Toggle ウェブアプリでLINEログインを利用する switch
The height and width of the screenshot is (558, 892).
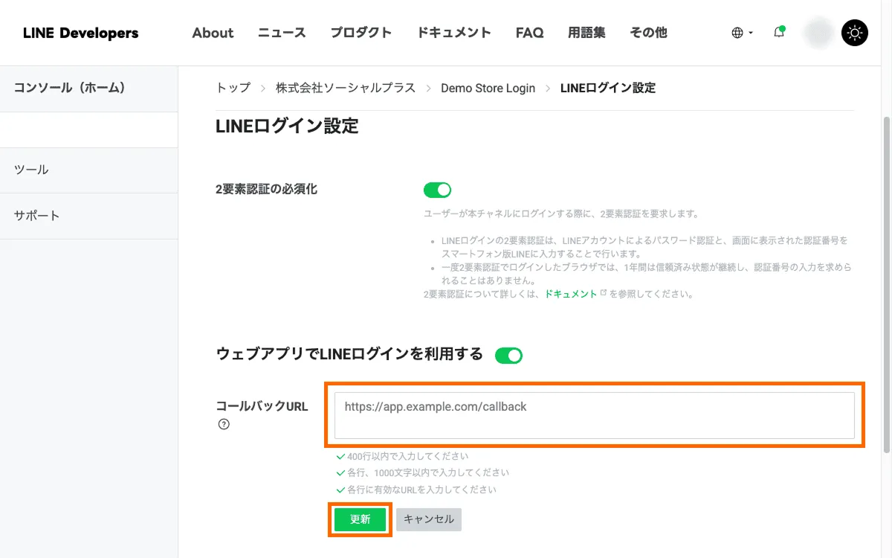(509, 355)
